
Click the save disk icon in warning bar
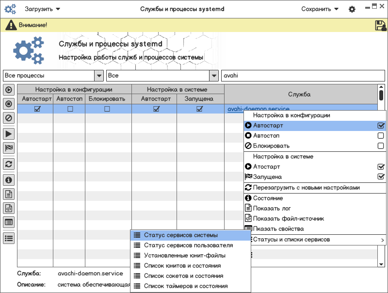point(380,26)
